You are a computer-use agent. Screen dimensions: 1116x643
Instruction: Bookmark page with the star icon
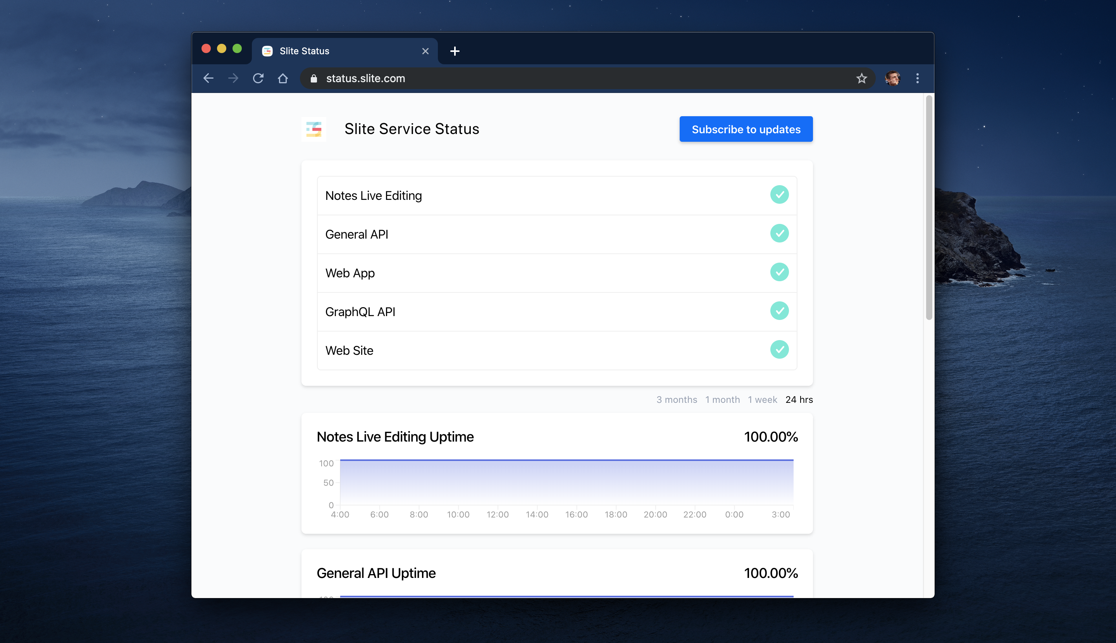click(861, 78)
